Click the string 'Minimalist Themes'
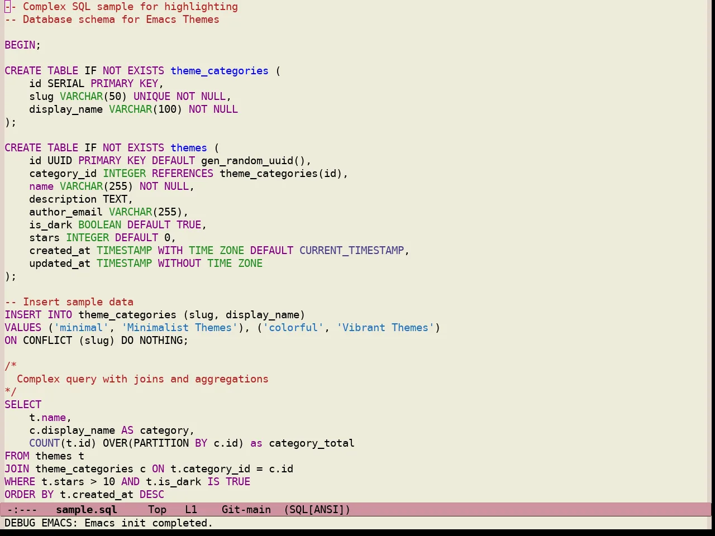The height and width of the screenshot is (536, 715). click(179, 327)
